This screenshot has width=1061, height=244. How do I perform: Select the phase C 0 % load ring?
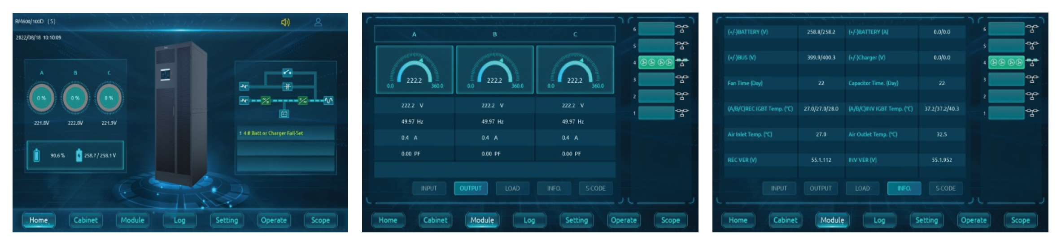[109, 98]
